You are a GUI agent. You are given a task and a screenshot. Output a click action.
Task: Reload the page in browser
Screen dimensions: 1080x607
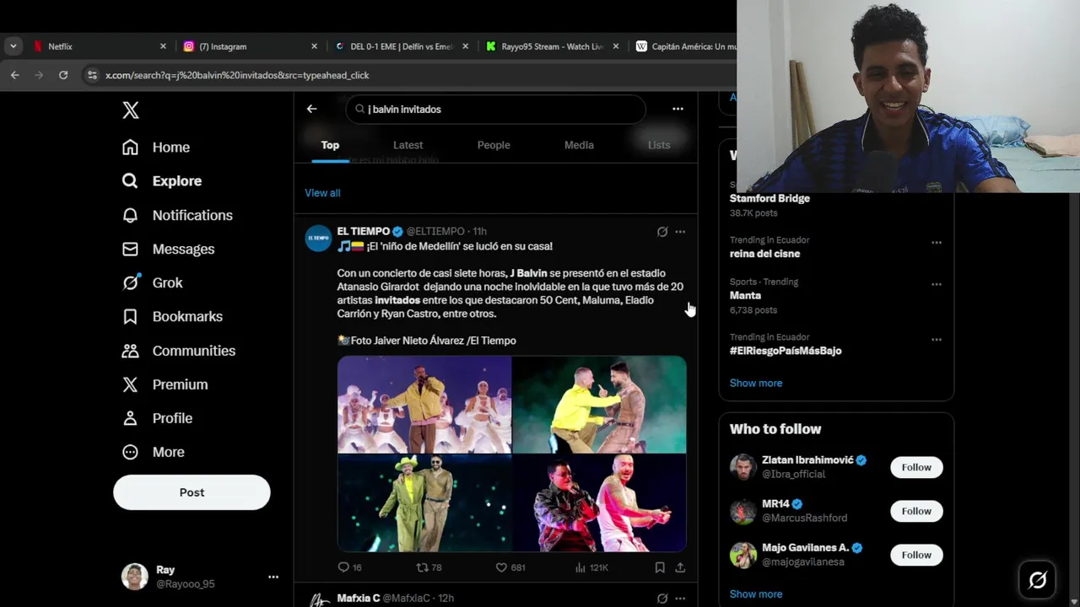click(x=63, y=75)
